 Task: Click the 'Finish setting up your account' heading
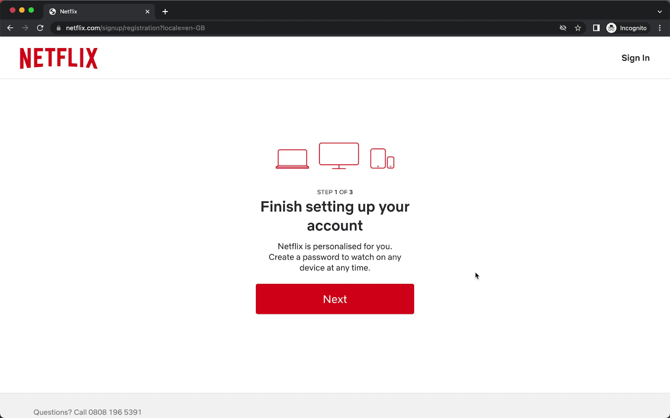click(x=335, y=216)
